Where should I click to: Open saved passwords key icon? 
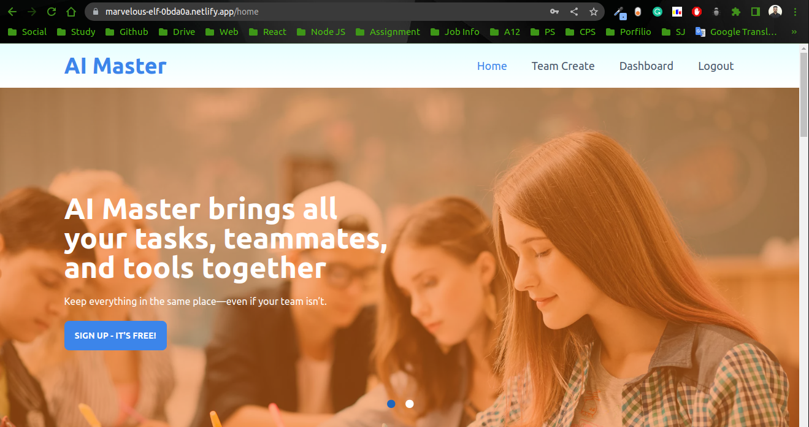tap(554, 12)
